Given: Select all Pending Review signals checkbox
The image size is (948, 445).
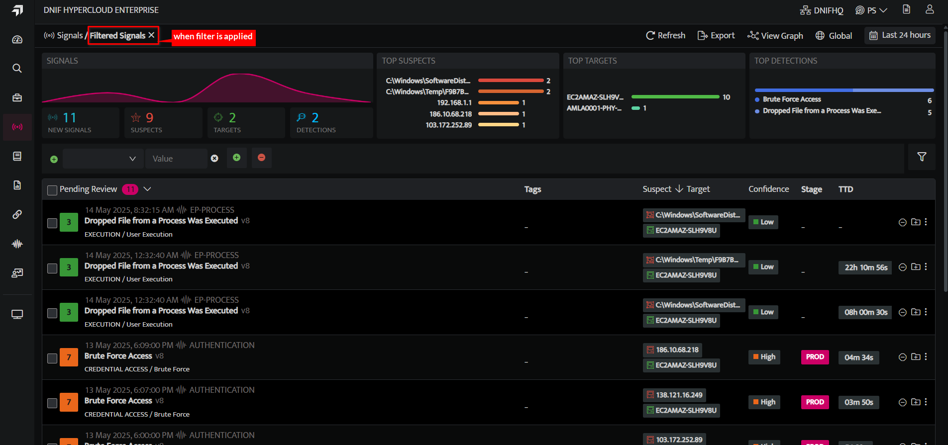Looking at the screenshot, I should click(x=52, y=190).
